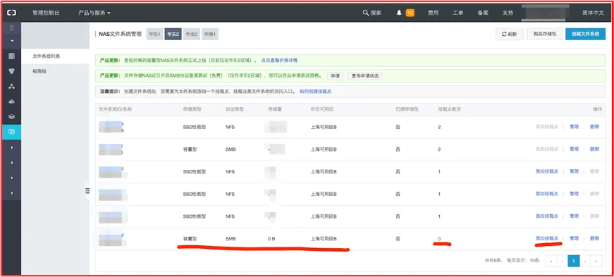Screen dimensions: 614x277
Task: Open the icon below the server stack
Action: (x=12, y=71)
